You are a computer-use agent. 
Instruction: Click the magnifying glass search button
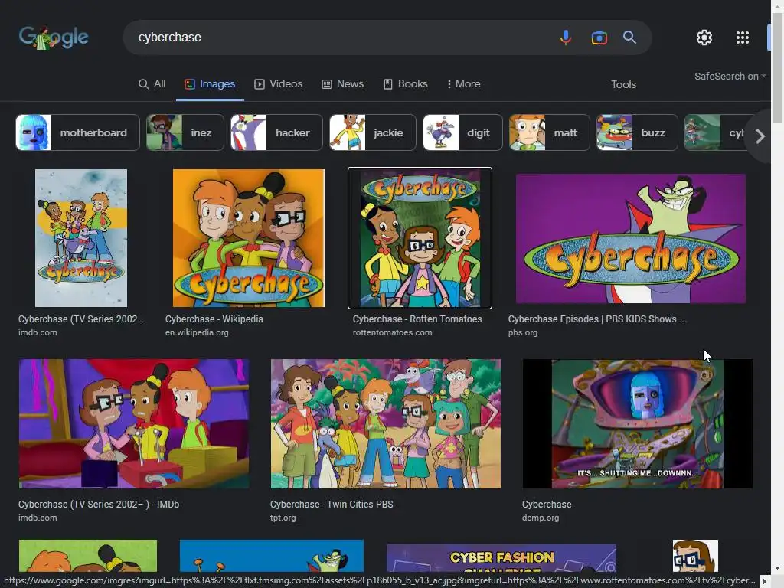pos(629,38)
